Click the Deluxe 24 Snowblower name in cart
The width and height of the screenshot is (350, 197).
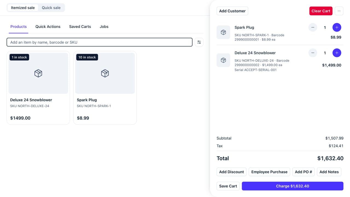click(x=255, y=53)
